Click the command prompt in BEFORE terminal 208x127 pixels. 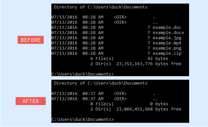pos(83,74)
